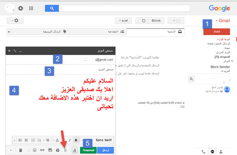Open البريد المرسل sent folder
Image resolution: width=237 pixels, height=155 pixels.
(223, 52)
